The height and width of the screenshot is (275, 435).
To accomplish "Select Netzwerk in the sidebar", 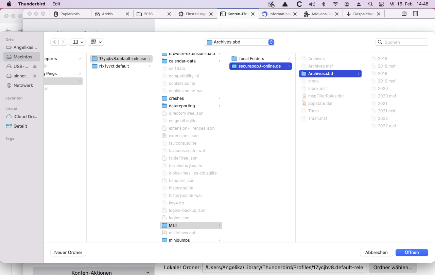I will point(22,85).
